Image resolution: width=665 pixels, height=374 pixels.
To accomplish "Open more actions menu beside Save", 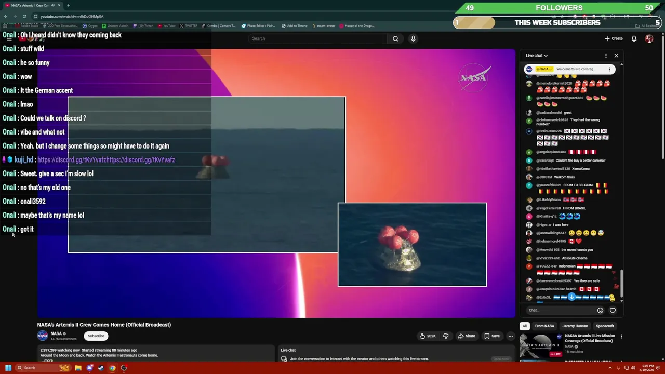I will (x=510, y=336).
